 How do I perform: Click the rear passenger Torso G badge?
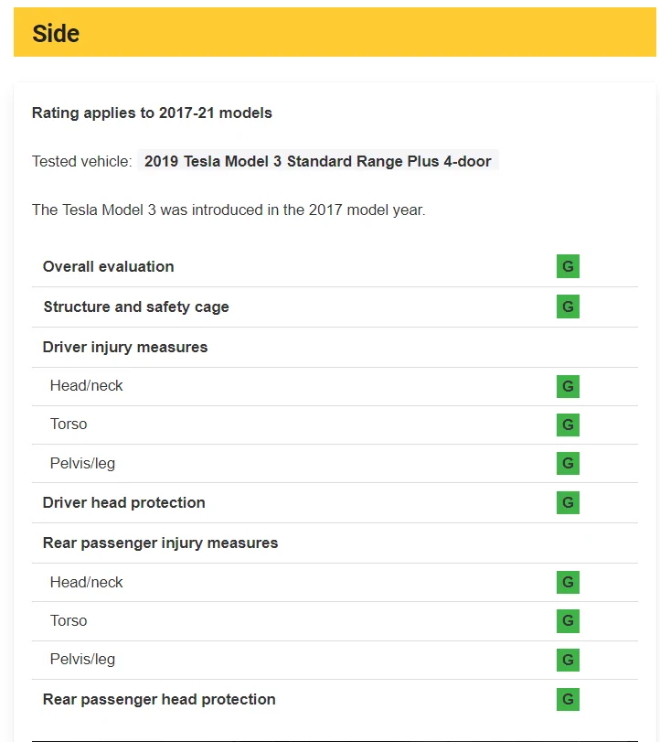pyautogui.click(x=568, y=621)
